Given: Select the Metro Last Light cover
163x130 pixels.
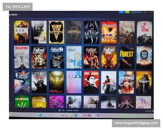Looking at the screenshot, I should pyautogui.click(x=91, y=102).
